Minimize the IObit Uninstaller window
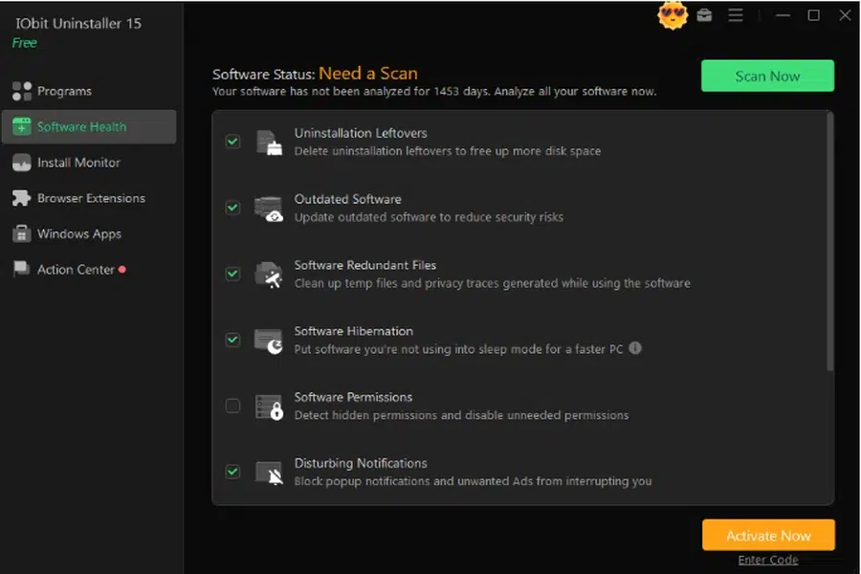 [x=783, y=15]
